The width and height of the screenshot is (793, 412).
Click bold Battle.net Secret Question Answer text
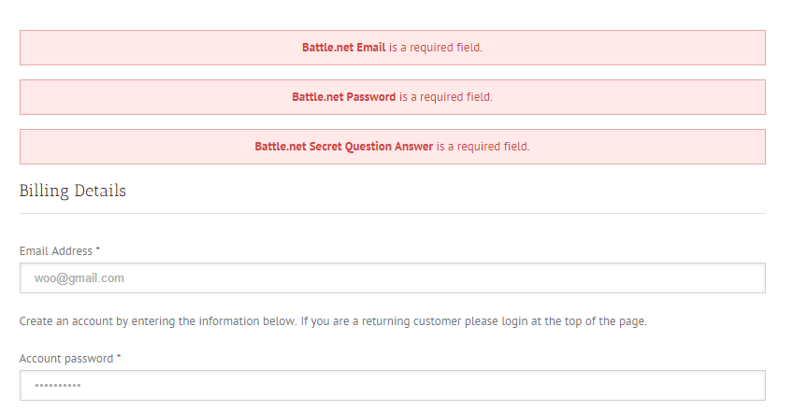(343, 147)
